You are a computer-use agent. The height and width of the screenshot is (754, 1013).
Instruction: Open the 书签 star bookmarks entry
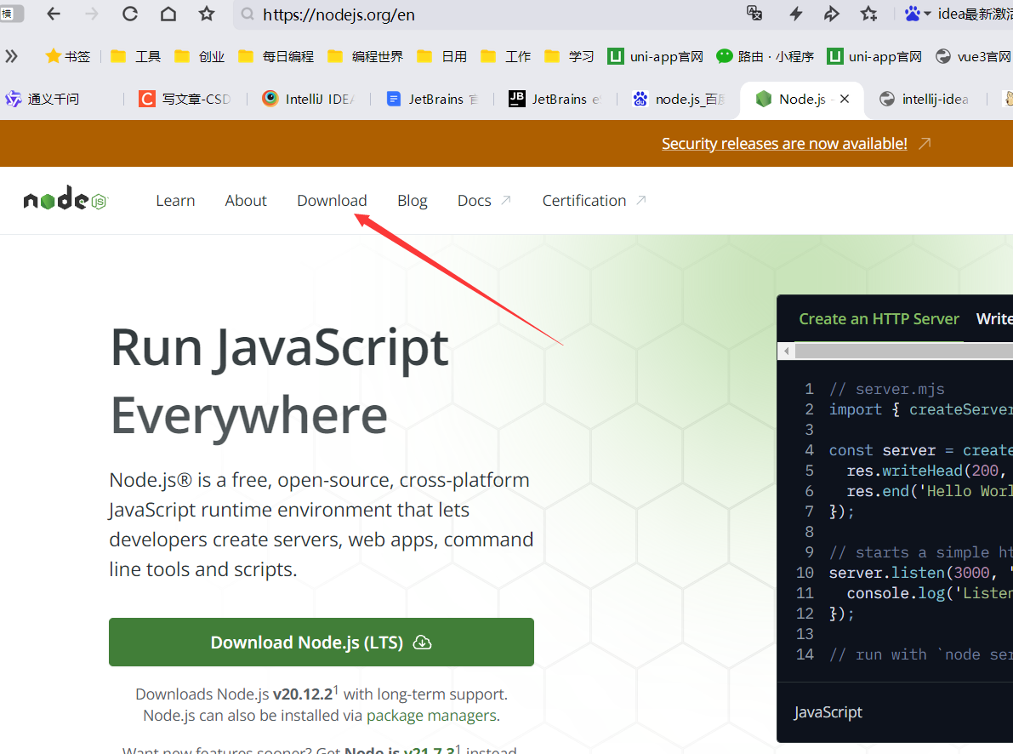coord(68,56)
